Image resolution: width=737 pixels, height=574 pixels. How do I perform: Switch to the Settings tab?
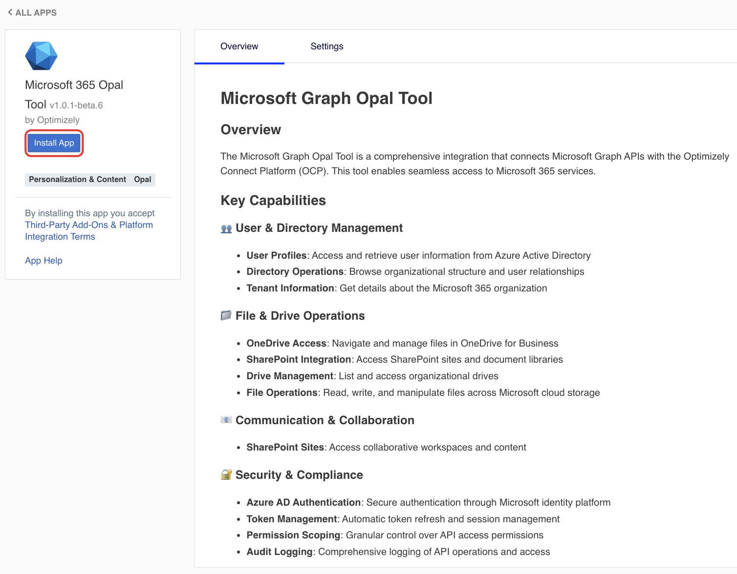(326, 46)
